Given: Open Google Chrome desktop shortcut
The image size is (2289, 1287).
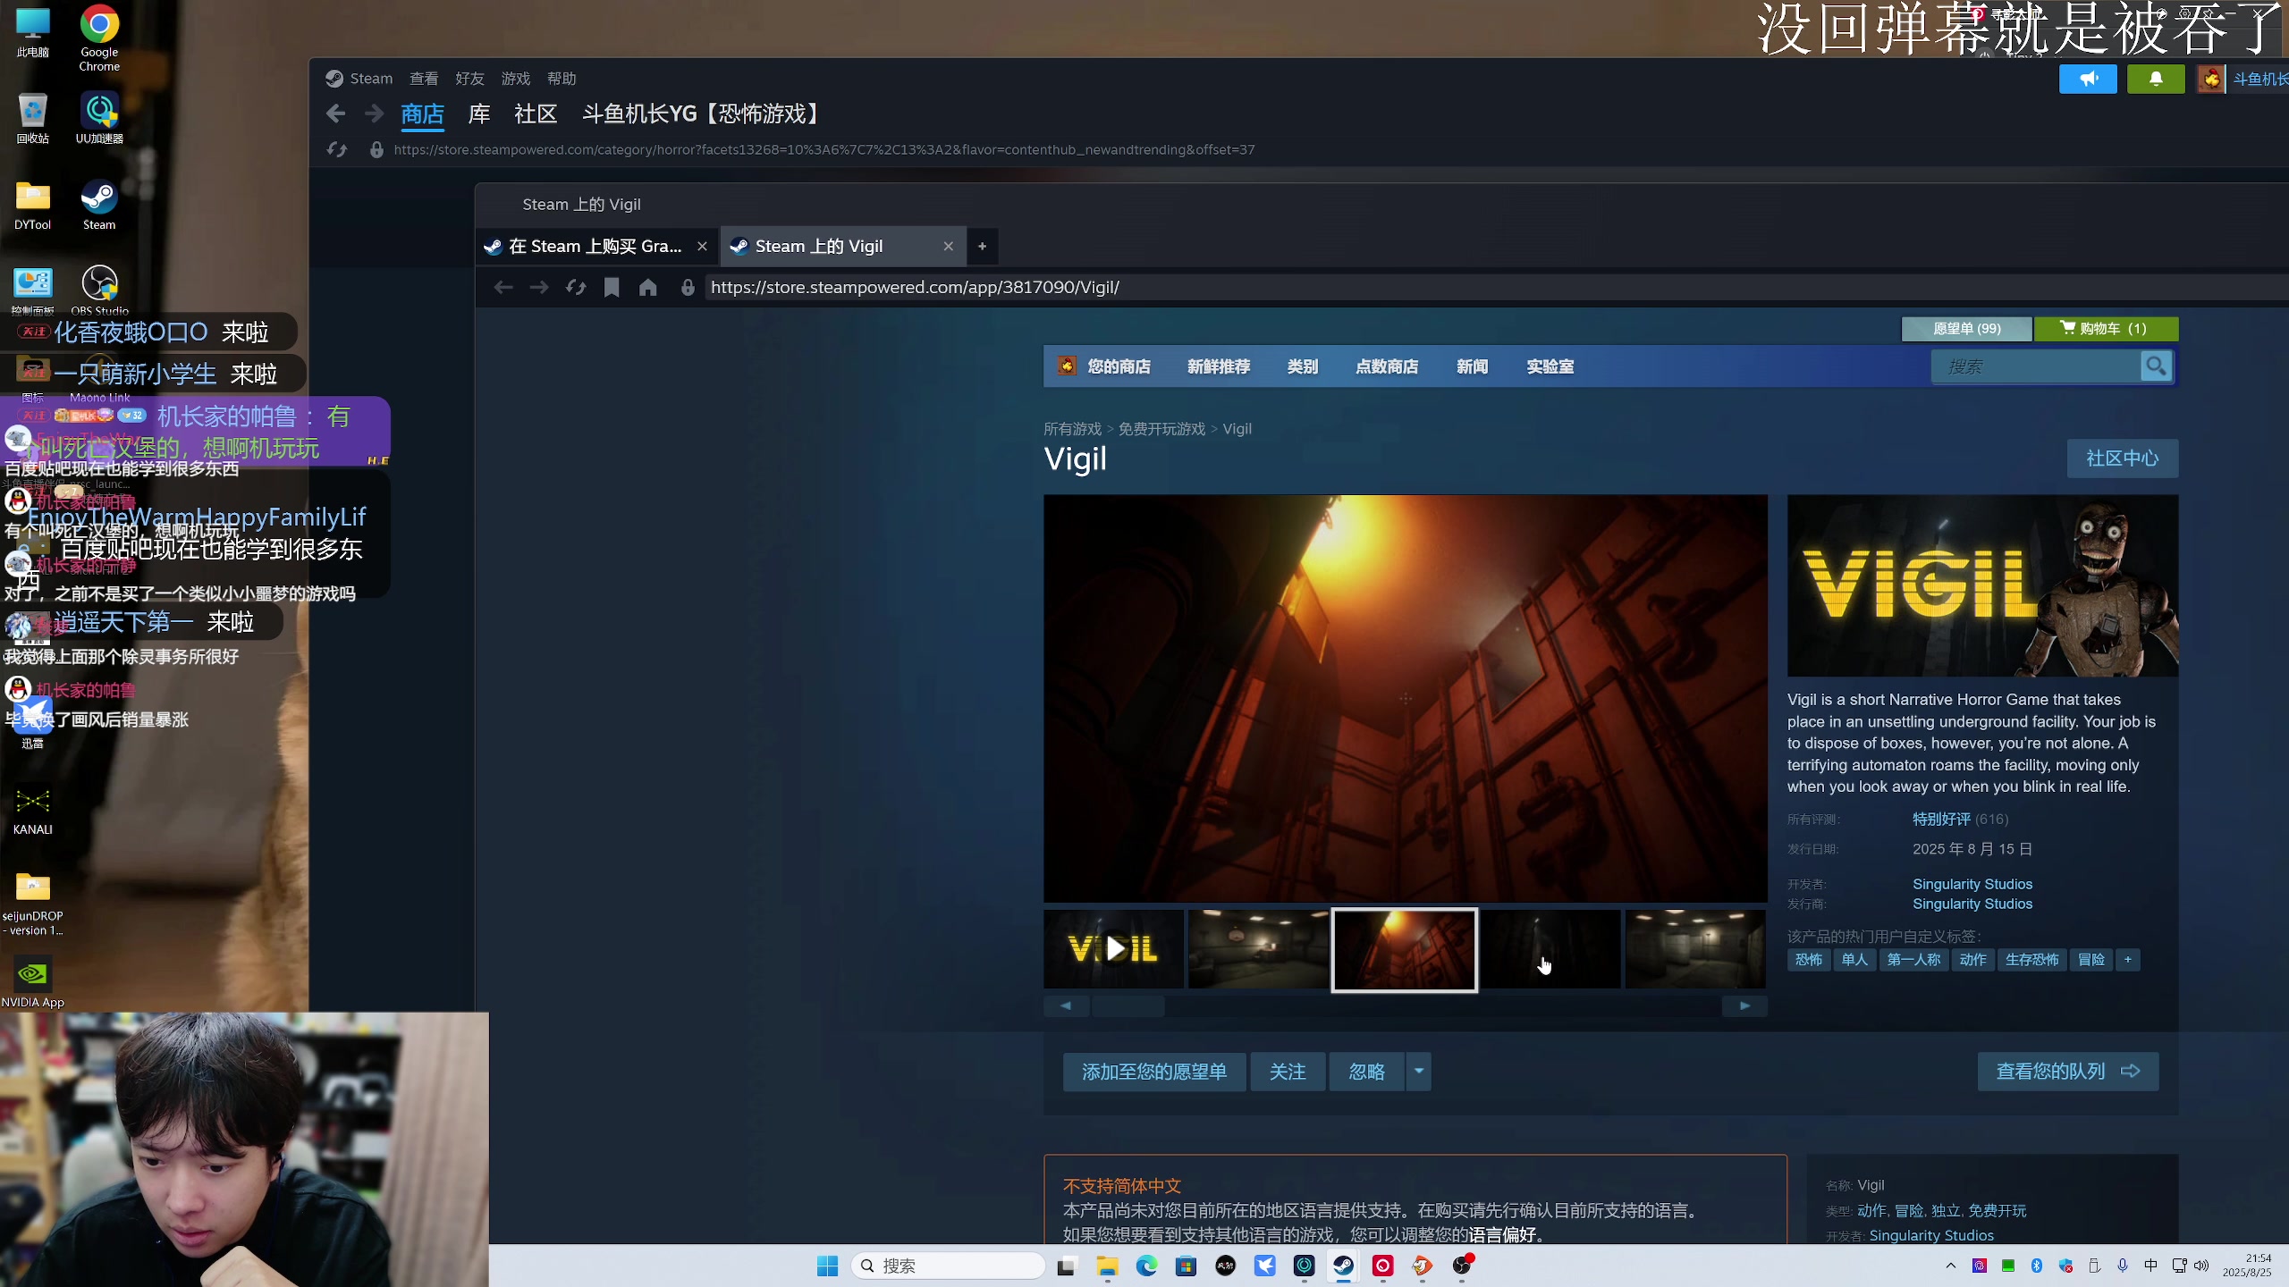Looking at the screenshot, I should click(x=99, y=38).
